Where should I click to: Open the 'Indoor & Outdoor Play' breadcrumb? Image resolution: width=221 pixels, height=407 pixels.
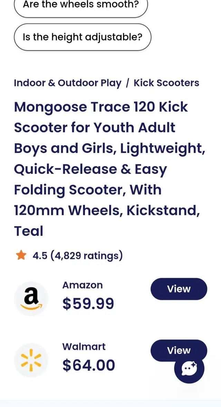click(67, 83)
